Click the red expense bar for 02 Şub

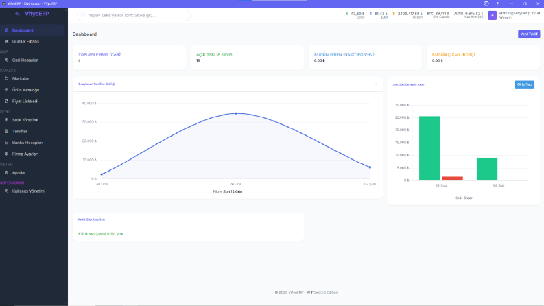452,178
